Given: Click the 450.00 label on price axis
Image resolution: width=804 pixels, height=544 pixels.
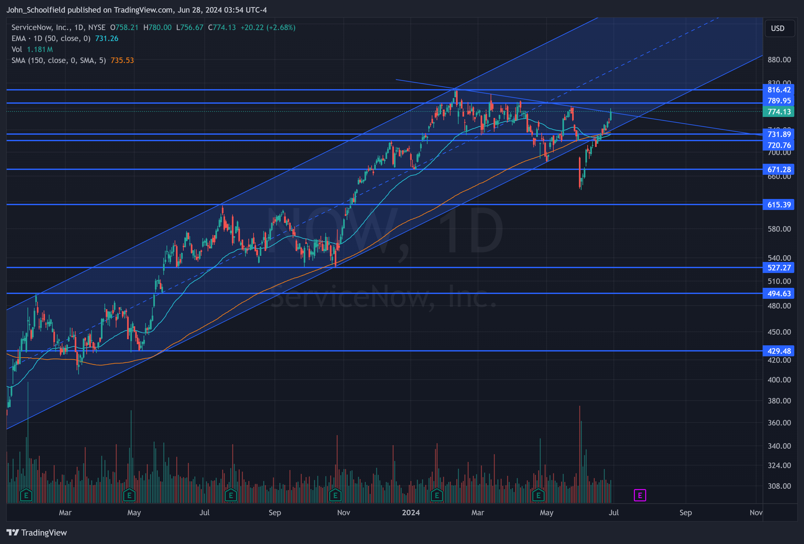Looking at the screenshot, I should [x=779, y=332].
